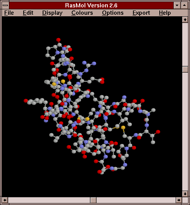Open the Export menu
The height and width of the screenshot is (205, 190).
[x=141, y=13]
